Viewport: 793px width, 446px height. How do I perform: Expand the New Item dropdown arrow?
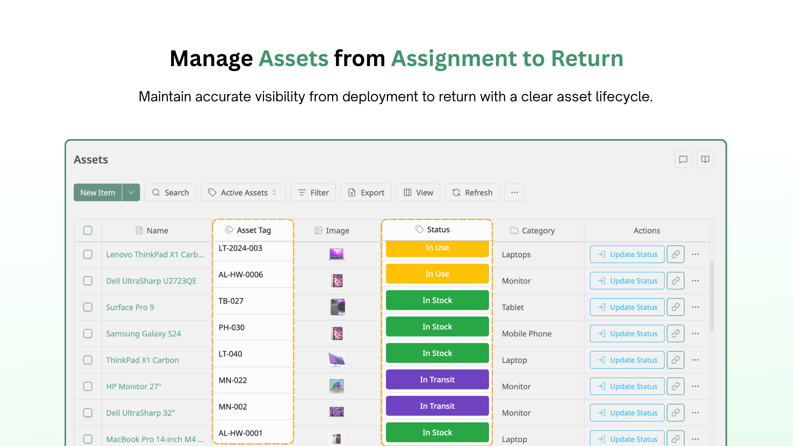[131, 192]
